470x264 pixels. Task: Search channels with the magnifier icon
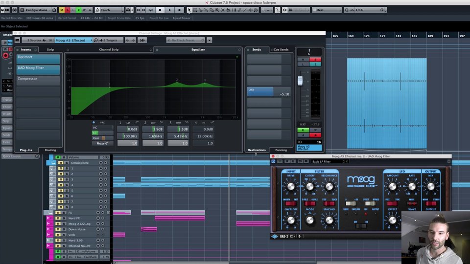pos(95,40)
